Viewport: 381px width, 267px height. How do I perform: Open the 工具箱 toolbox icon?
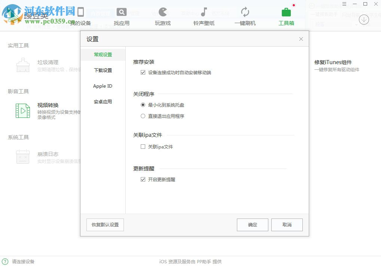[x=286, y=12]
